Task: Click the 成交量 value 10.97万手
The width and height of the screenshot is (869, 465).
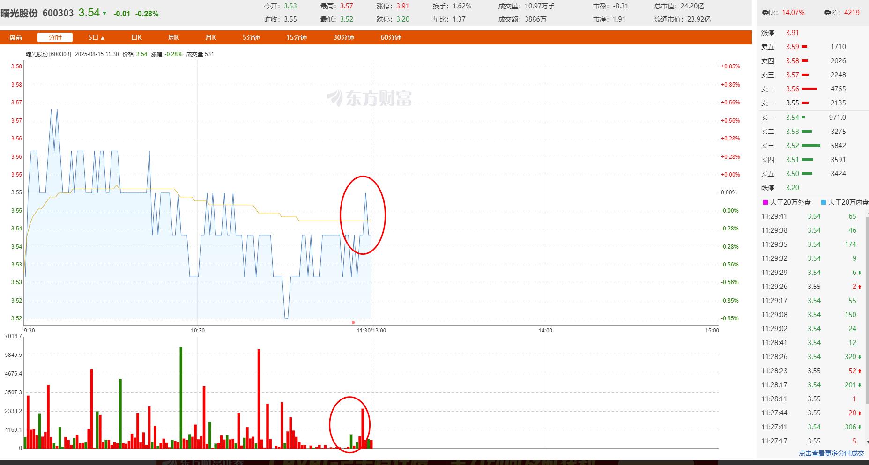Action: tap(540, 6)
